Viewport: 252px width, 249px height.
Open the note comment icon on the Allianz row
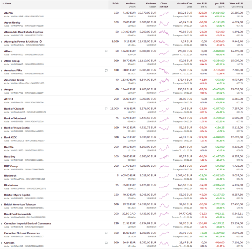point(106,51)
